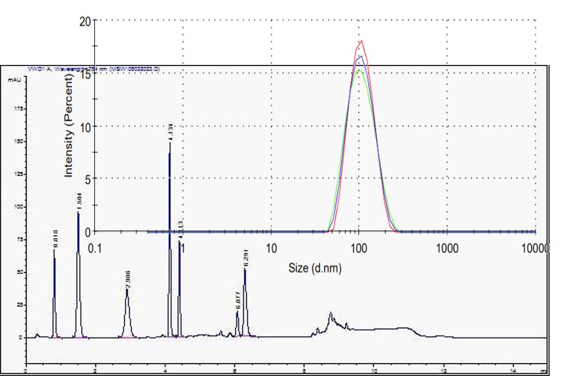The width and height of the screenshot is (561, 376).
Task: Click the 15 tick on intensity axis
Action: click(x=85, y=73)
